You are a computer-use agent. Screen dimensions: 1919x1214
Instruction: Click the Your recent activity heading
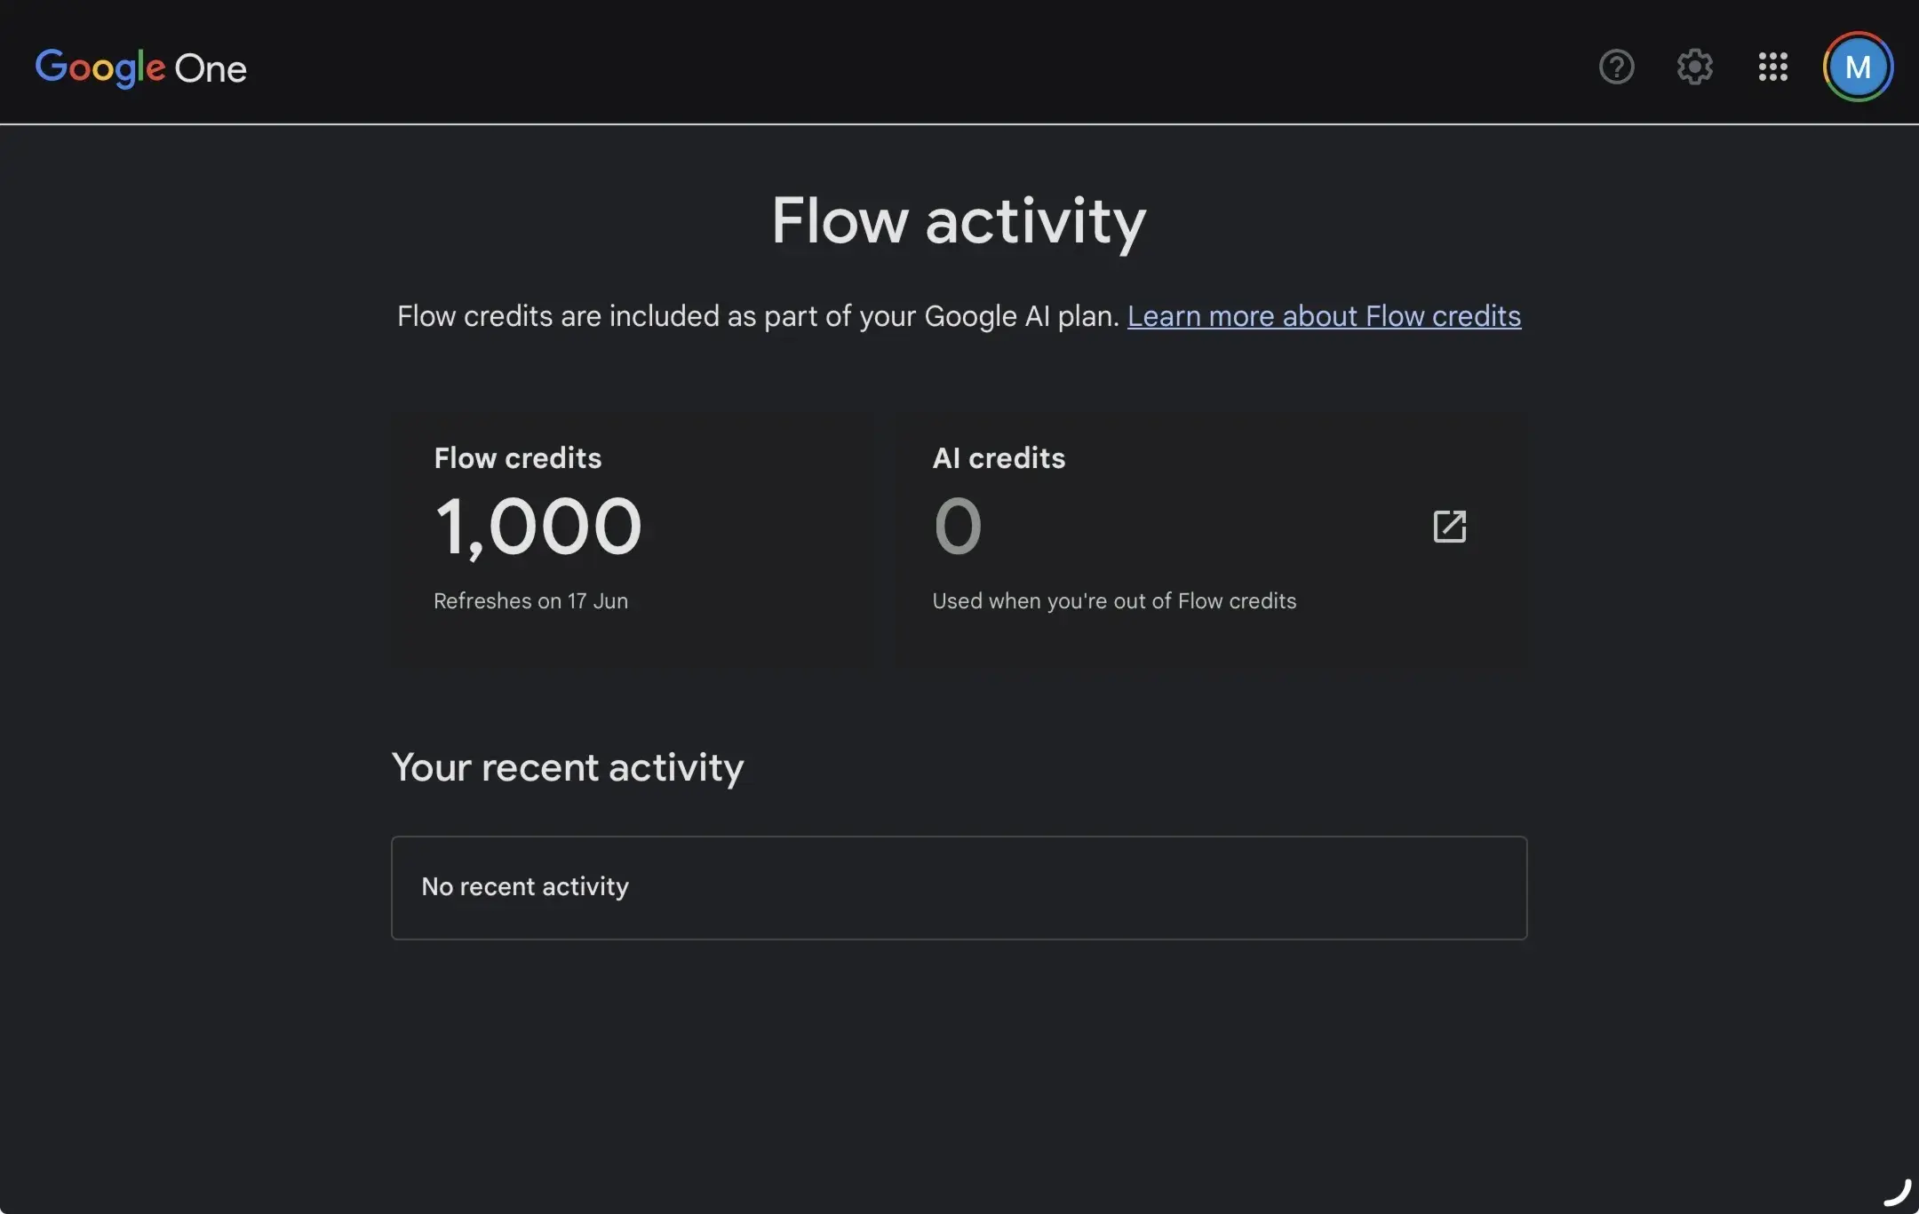568,768
